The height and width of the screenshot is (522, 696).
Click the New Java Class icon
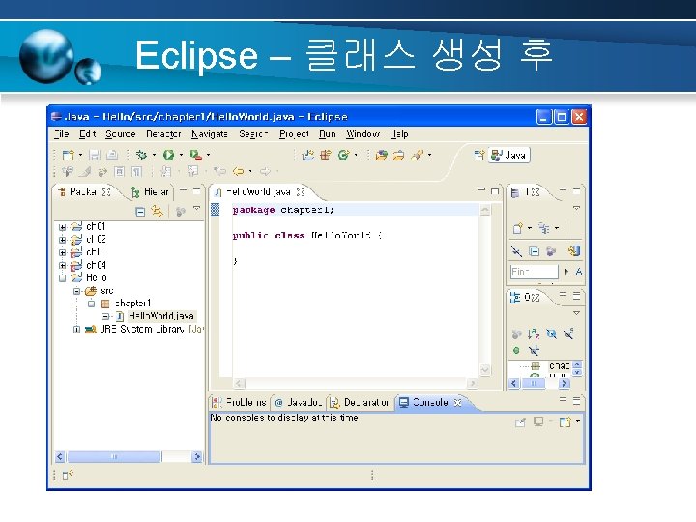343,155
